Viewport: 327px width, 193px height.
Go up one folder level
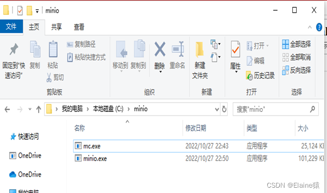(x=39, y=109)
